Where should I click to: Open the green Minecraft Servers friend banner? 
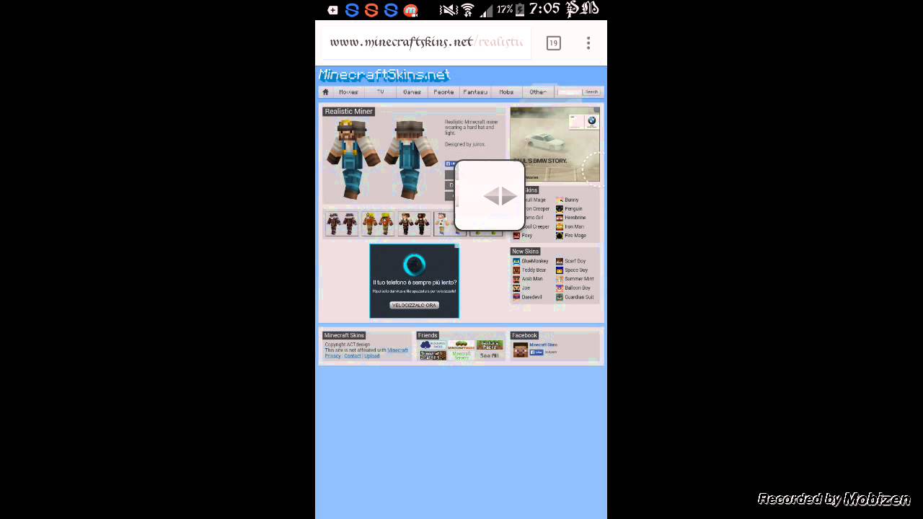[x=461, y=355]
